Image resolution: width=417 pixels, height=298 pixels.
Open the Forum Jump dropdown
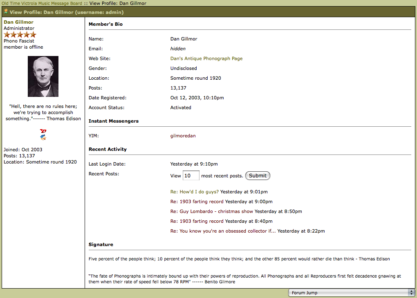[351, 293]
